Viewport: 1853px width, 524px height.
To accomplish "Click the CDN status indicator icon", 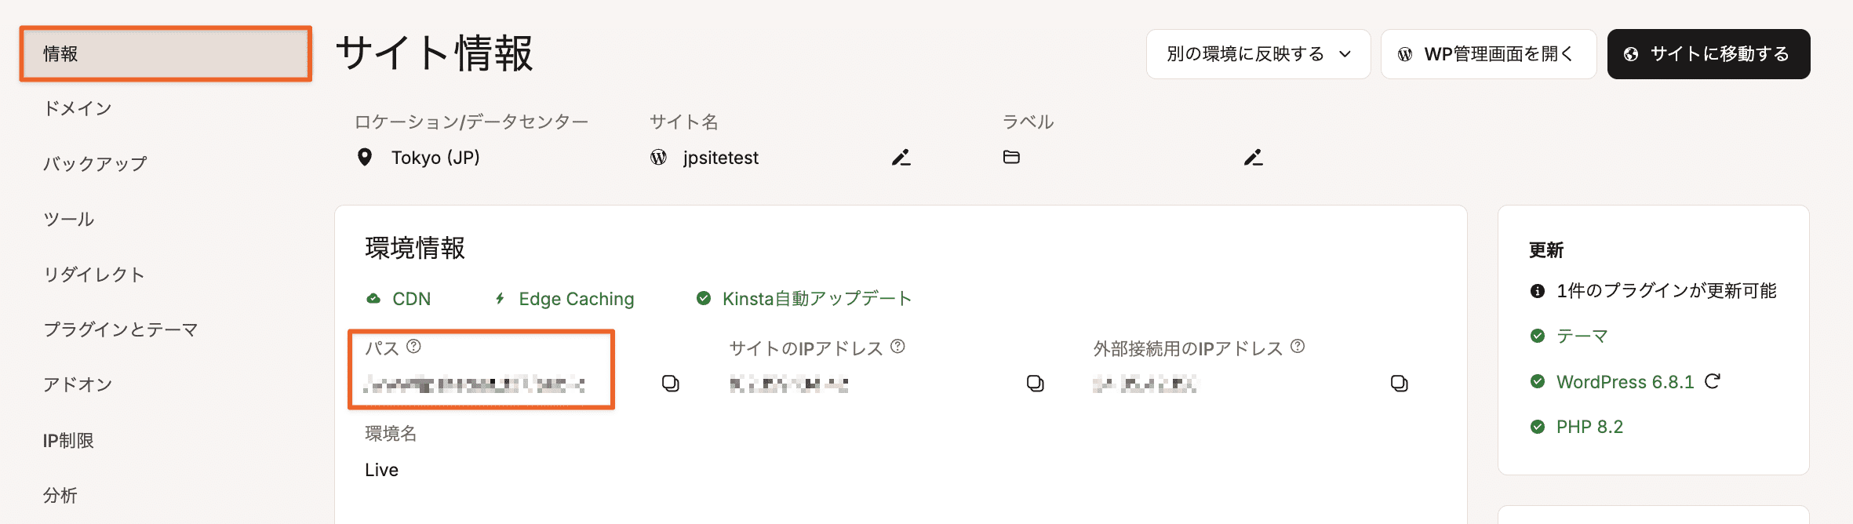I will tap(373, 298).
